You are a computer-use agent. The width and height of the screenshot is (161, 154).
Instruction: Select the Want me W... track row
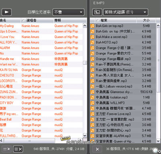[41, 64]
